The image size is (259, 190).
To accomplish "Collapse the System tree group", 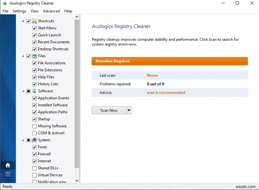I will 23,140.
